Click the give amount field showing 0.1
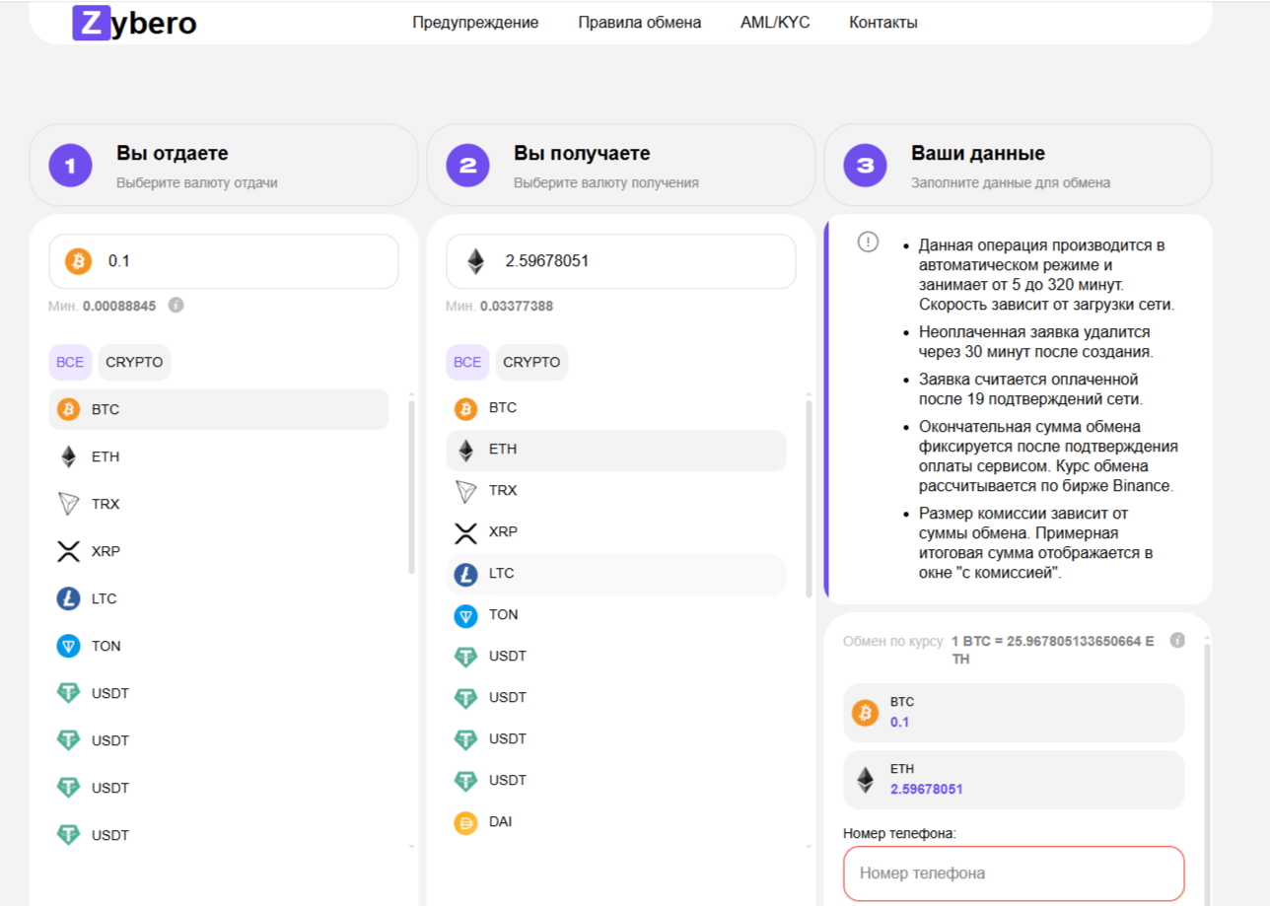The image size is (1270, 906). [247, 261]
